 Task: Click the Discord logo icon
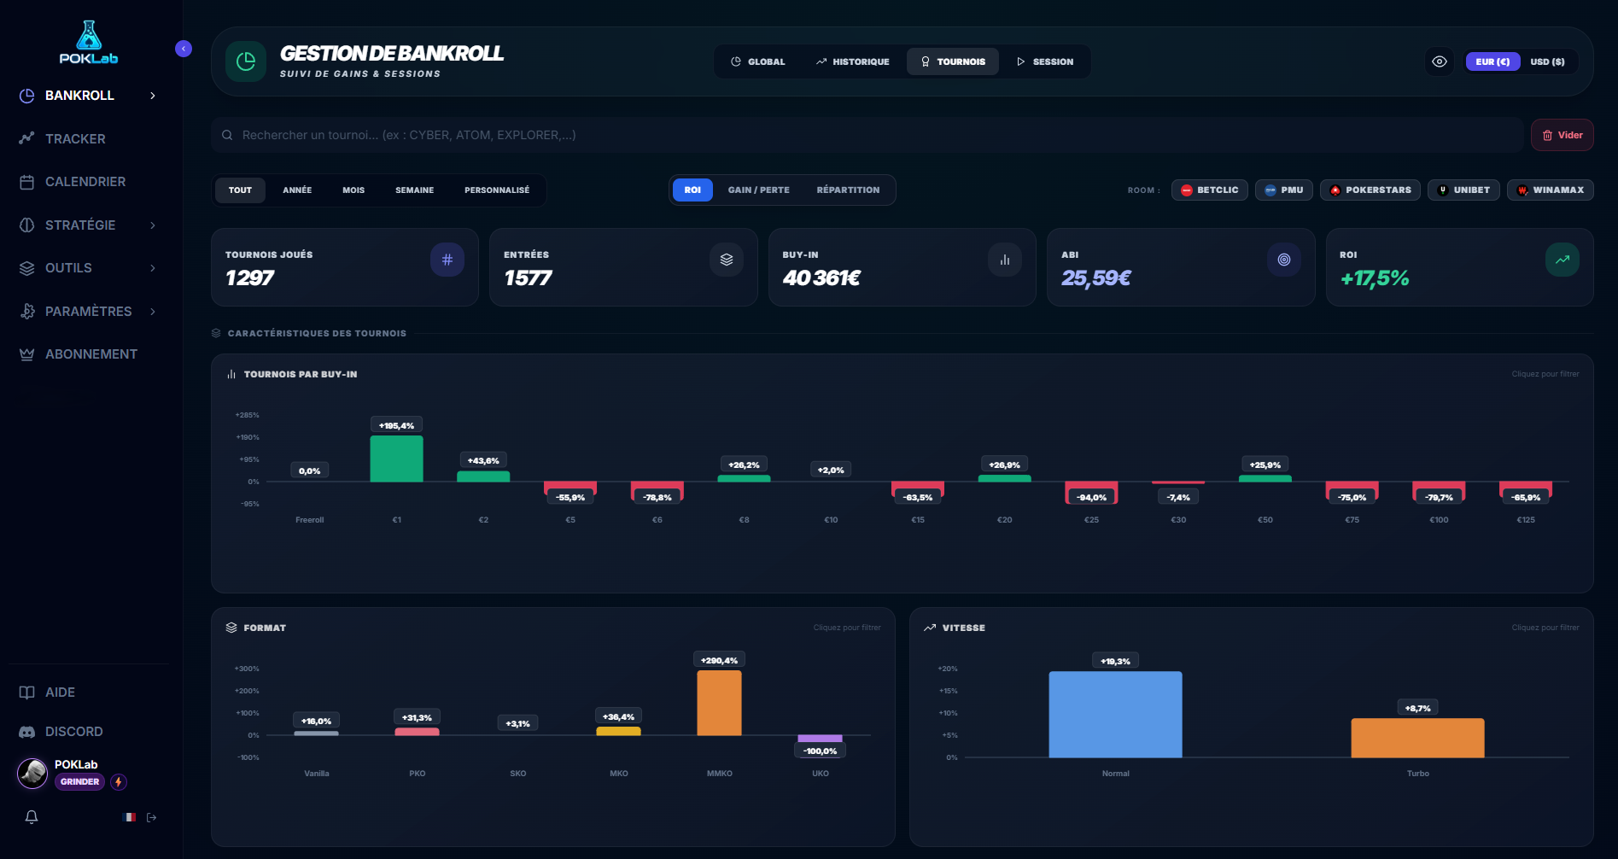[27, 732]
